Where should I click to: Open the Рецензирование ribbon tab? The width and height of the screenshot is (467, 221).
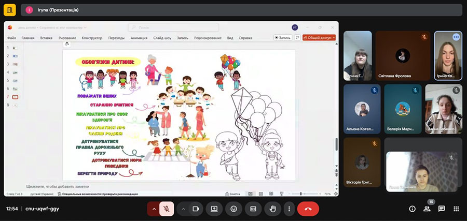208,38
